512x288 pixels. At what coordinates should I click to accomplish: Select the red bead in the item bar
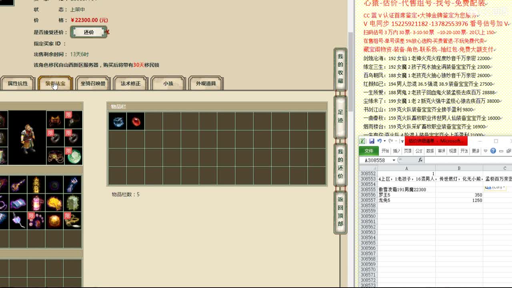point(136,122)
